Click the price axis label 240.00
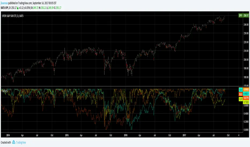250x147 pixels. (x=246, y=25)
